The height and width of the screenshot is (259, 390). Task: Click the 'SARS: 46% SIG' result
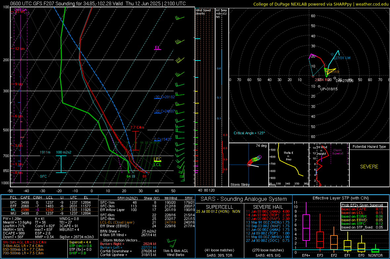(x=268, y=255)
